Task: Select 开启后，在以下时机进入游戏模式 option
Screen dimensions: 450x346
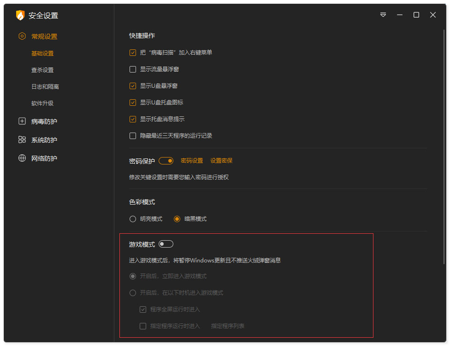Action: click(x=132, y=292)
